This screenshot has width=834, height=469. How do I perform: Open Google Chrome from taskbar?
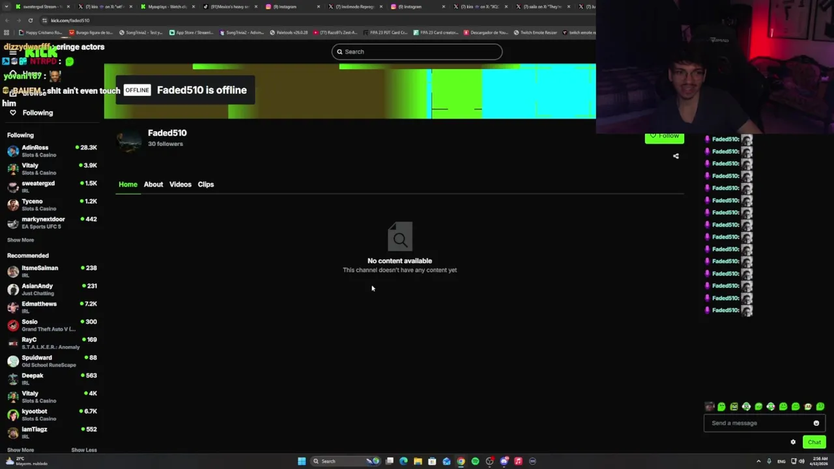[x=461, y=461]
